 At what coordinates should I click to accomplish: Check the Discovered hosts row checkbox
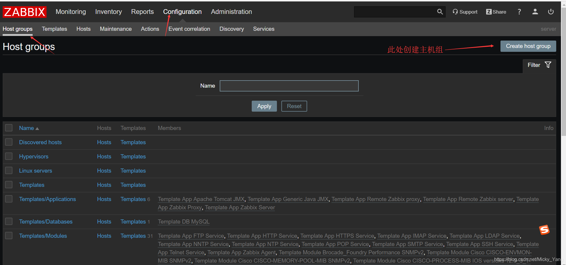click(9, 142)
